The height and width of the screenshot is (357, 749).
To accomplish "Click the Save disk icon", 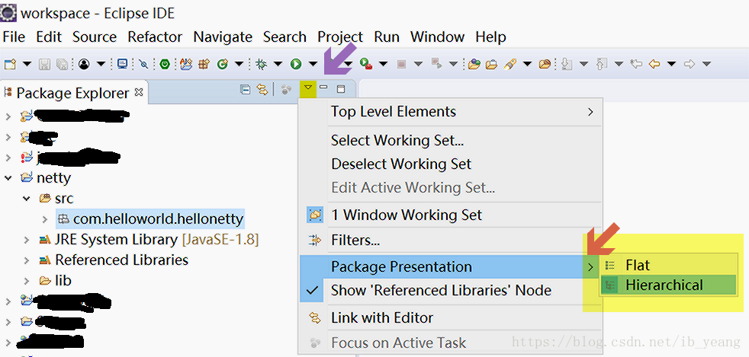I will point(44,64).
